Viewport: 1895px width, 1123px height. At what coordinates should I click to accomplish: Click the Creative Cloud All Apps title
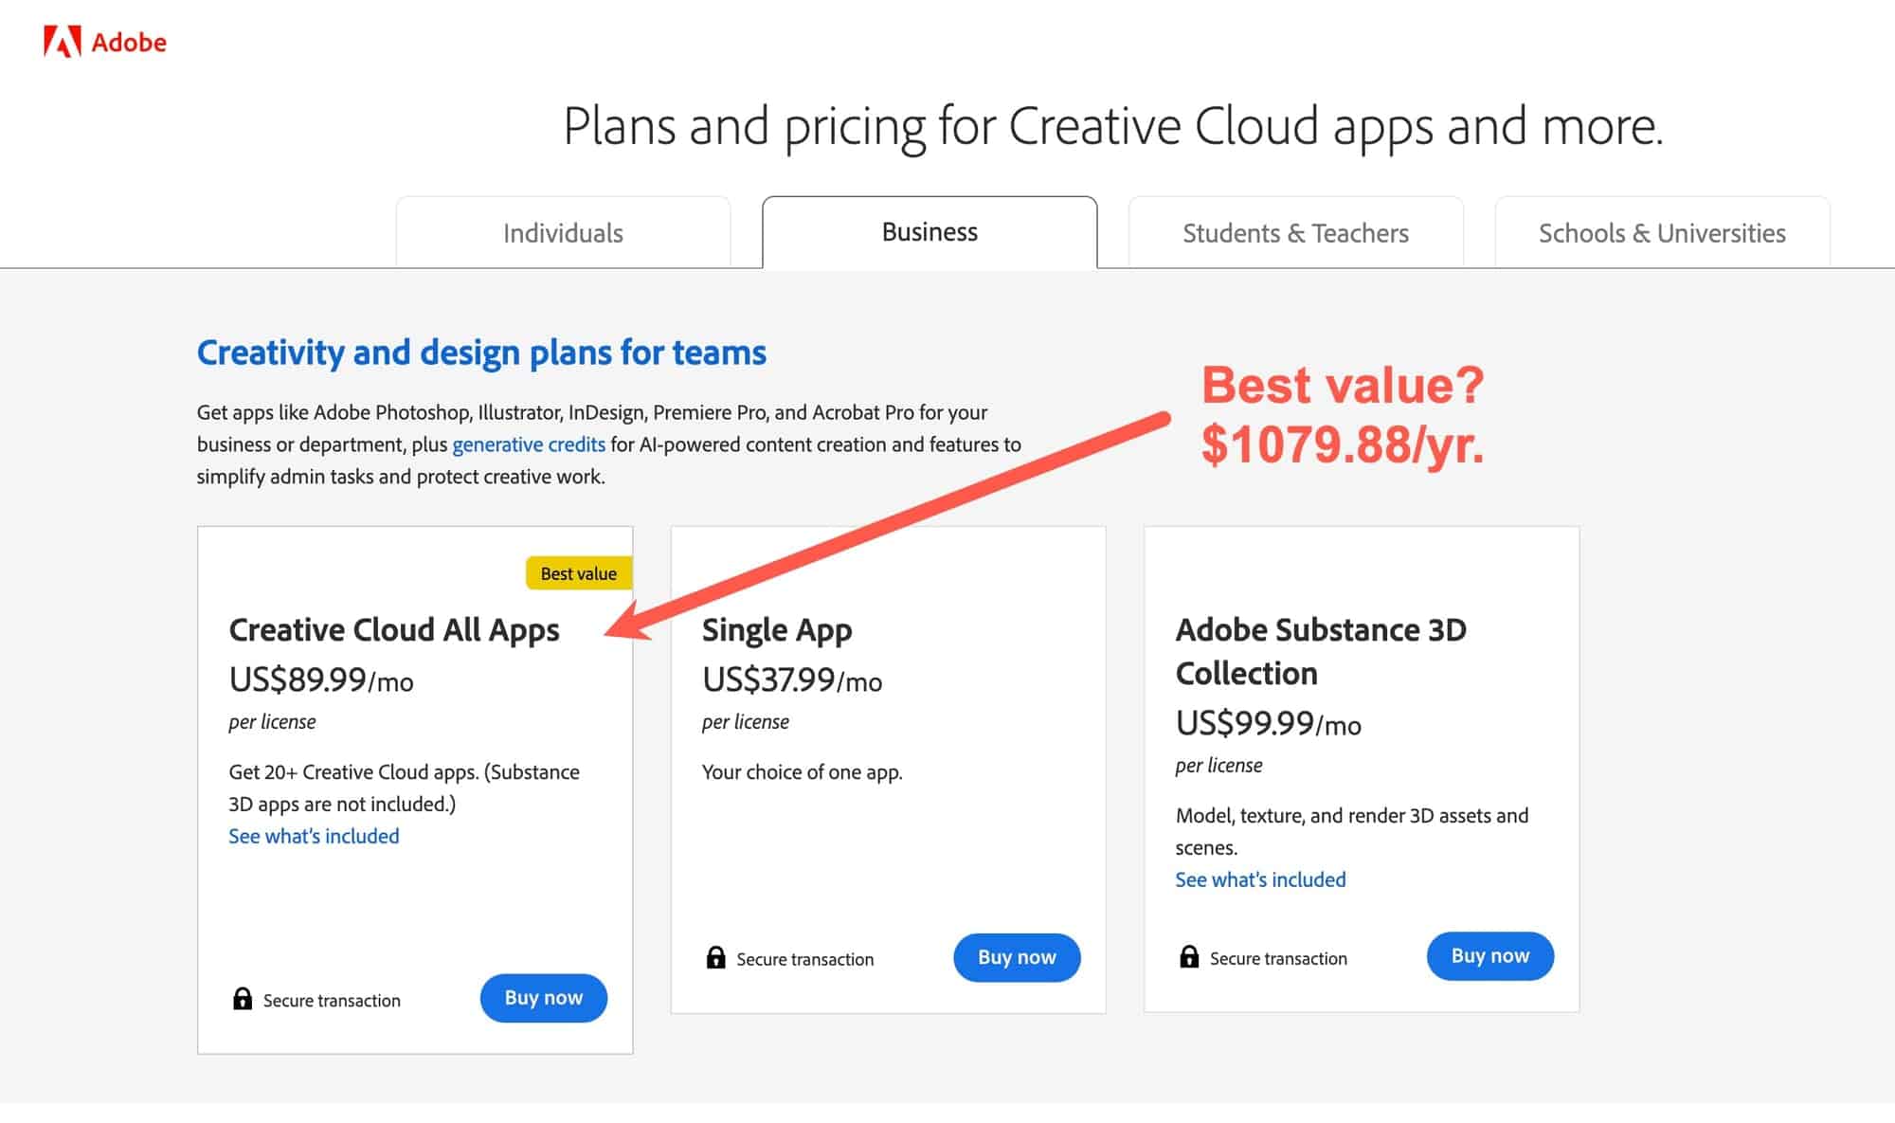(x=394, y=631)
